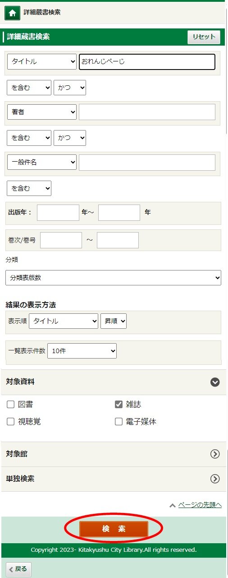Uncheck the 雑誌 checkbox
This screenshot has height=578, width=228.
(x=119, y=404)
